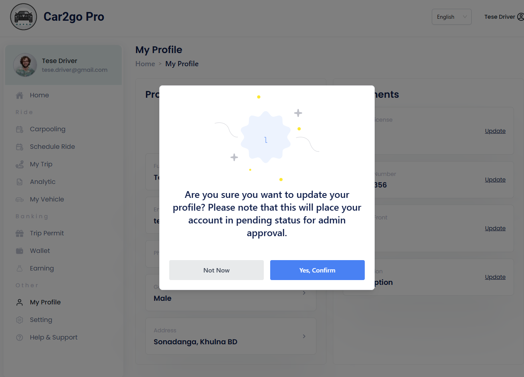Click the Car2go Pro car logo
524x377 pixels.
[x=24, y=17]
